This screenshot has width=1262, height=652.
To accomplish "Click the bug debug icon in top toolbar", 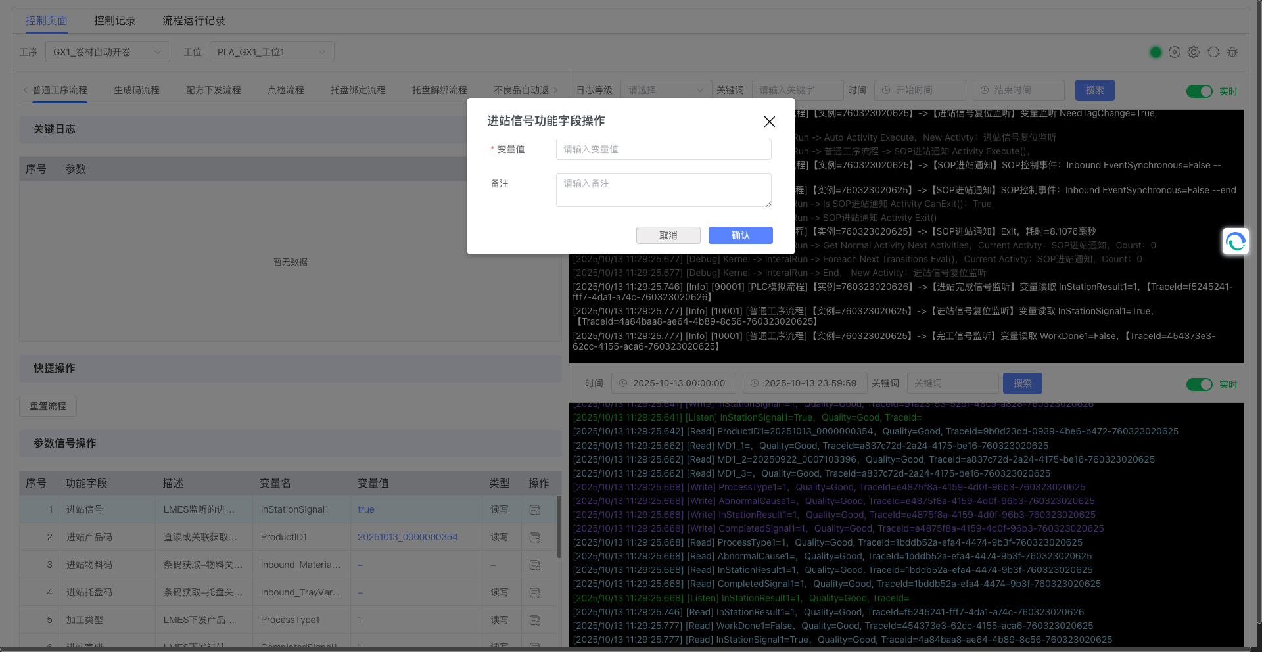I will pyautogui.click(x=1232, y=52).
